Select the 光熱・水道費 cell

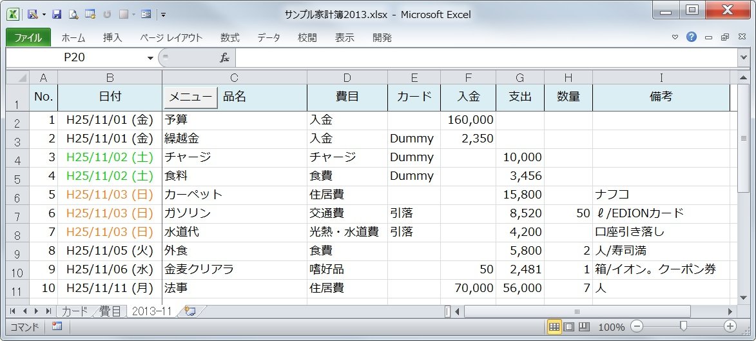pos(347,232)
